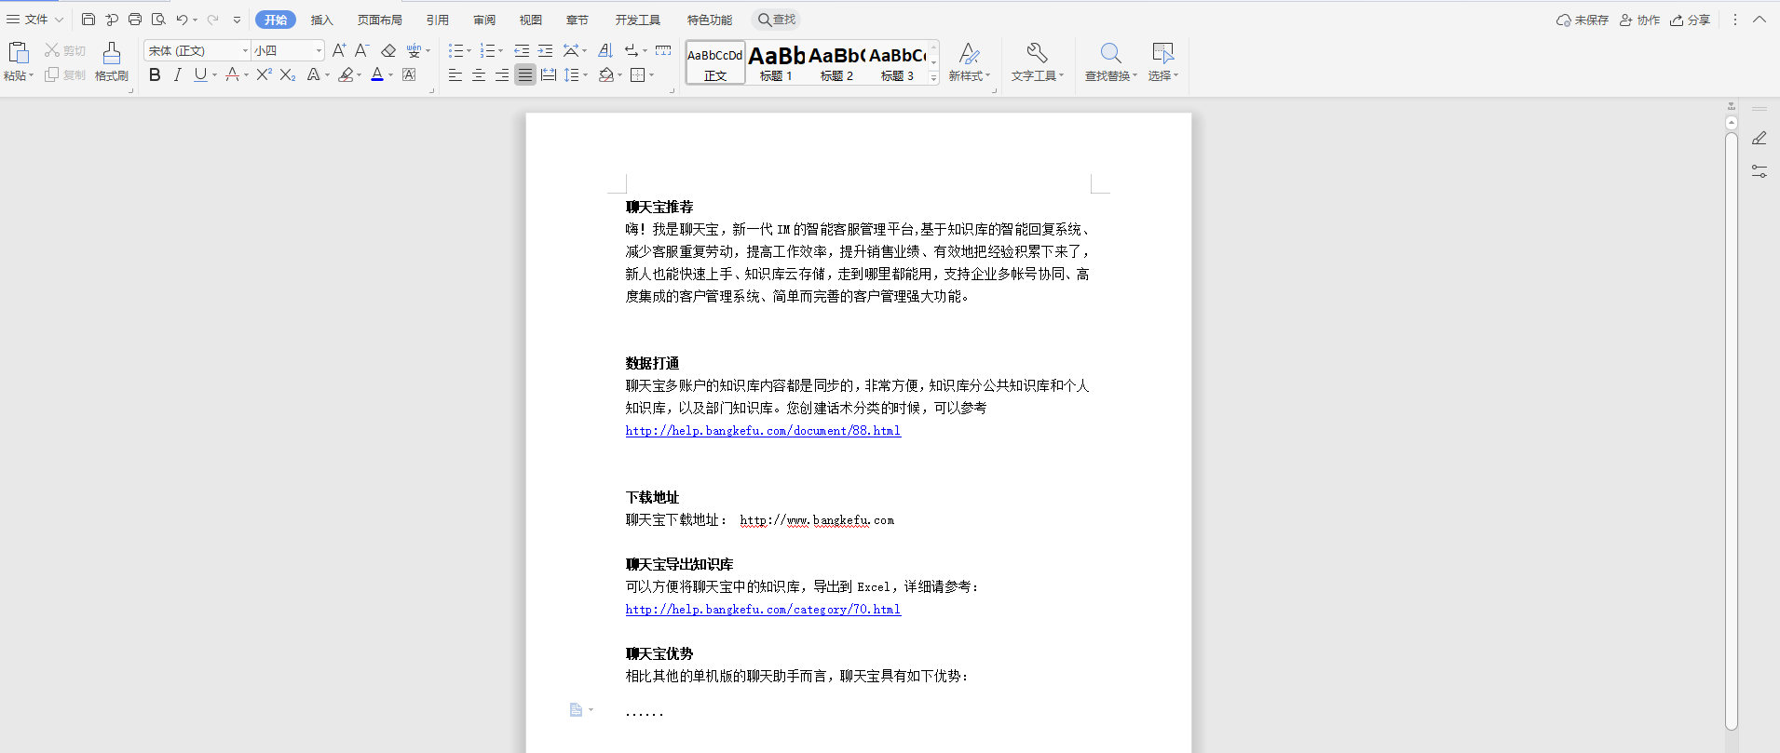Screen dimensions: 1780x753
Task: Expand numbered list dropdown arrow
Action: click(500, 51)
